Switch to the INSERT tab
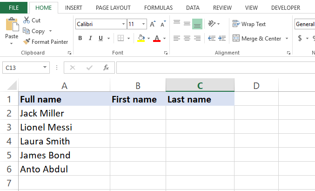Viewport: 315px width, 191px height. pos(74,7)
